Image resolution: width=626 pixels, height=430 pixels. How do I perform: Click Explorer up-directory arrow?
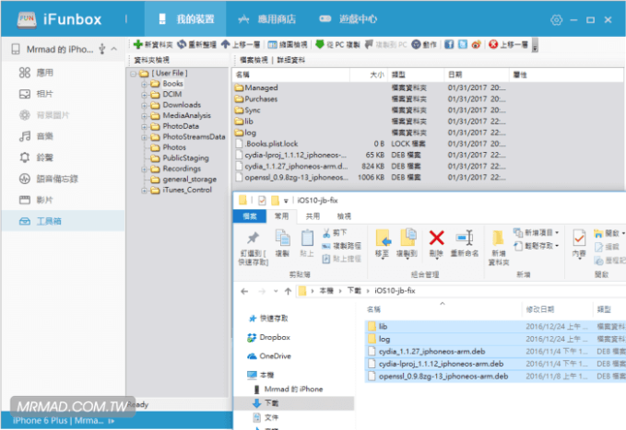point(288,291)
